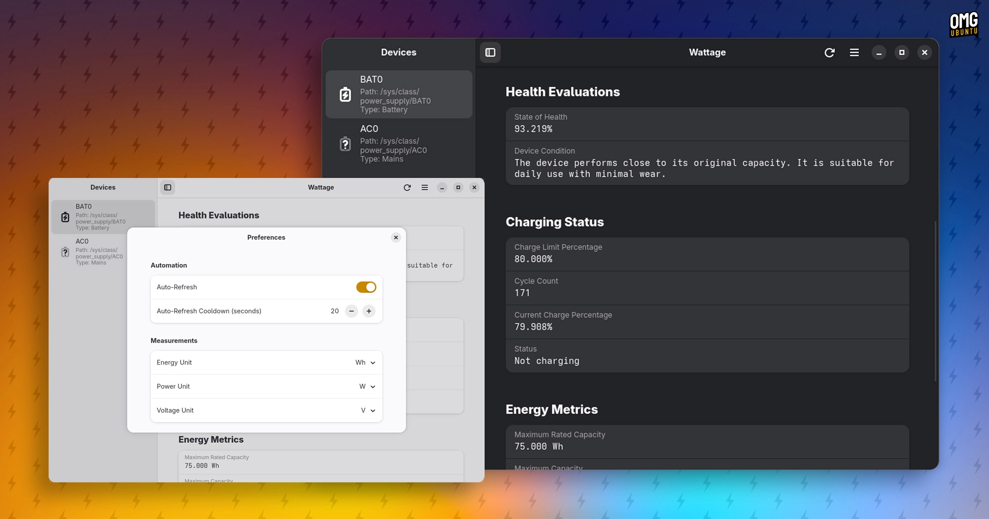The height and width of the screenshot is (519, 989).
Task: Open the Power Unit dropdown
Action: pyautogui.click(x=366, y=386)
